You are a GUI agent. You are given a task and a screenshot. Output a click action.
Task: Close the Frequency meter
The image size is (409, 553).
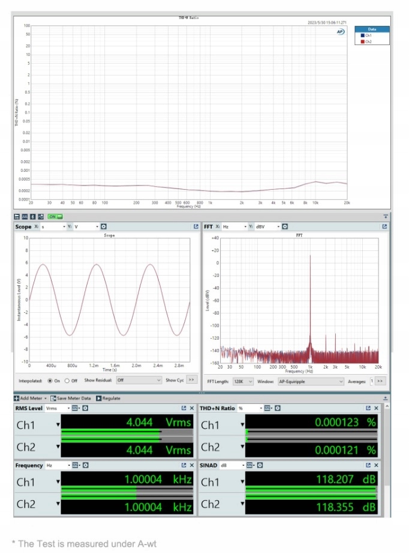point(192,465)
